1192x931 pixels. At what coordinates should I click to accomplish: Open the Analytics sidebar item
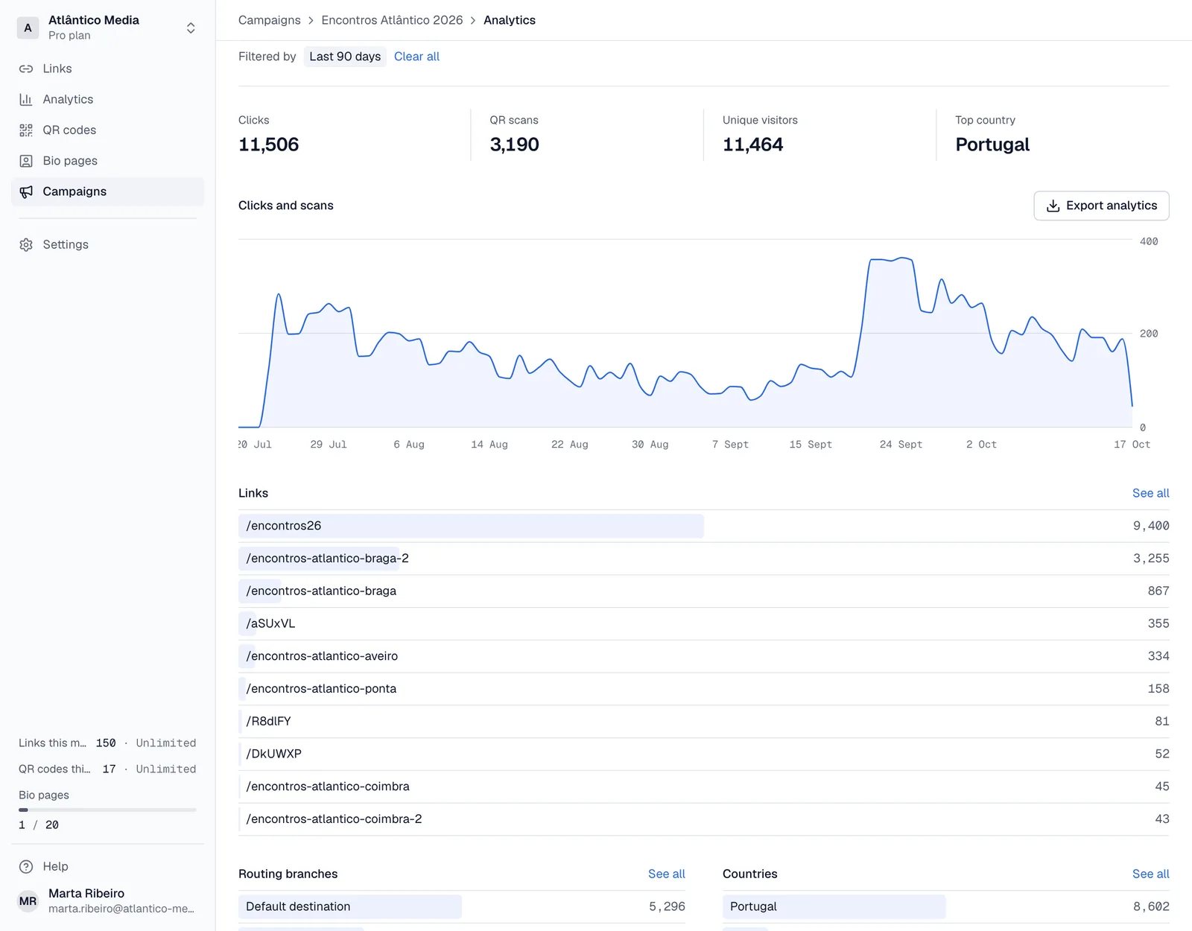107,99
